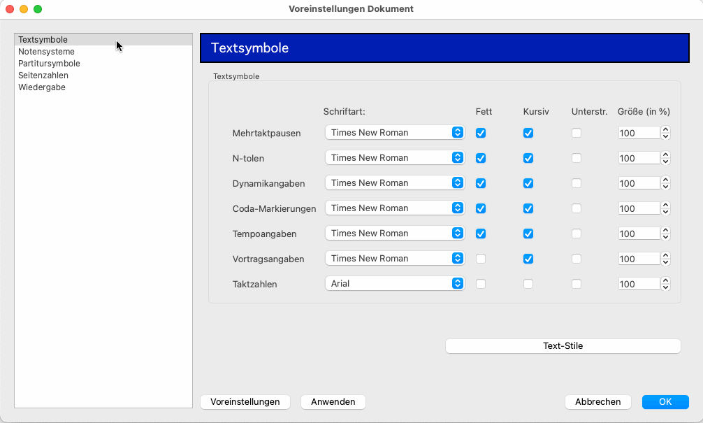The width and height of the screenshot is (703, 423).
Task: Cancel the dialog with Abbrechen
Action: click(597, 402)
